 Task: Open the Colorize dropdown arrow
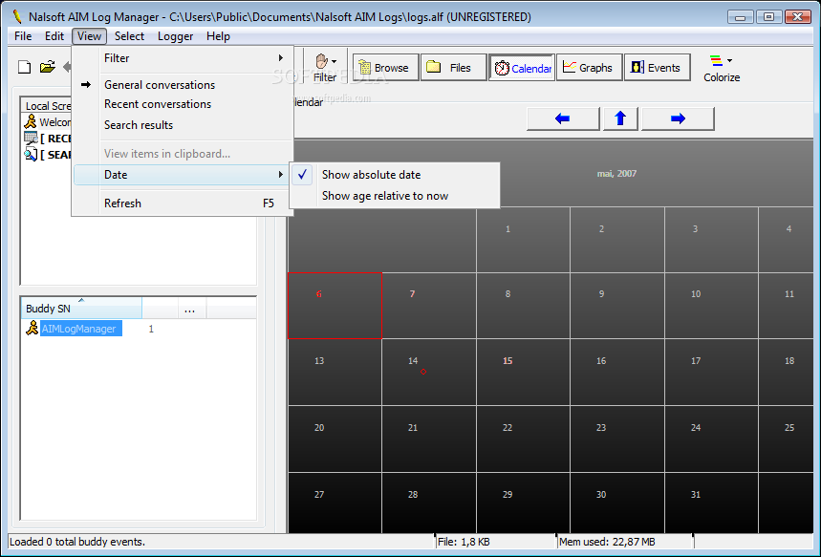(x=730, y=61)
